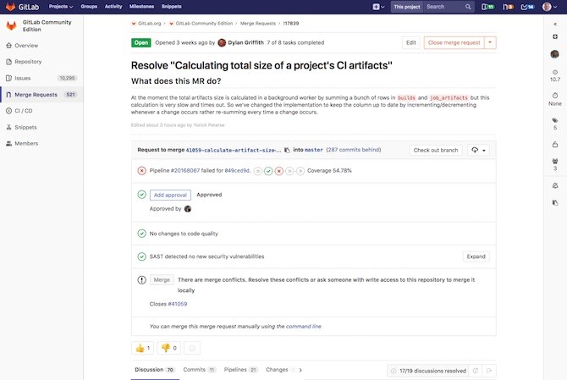The width and height of the screenshot is (567, 380).
Task: Open the GitLab logo home link
Action: 22,7
